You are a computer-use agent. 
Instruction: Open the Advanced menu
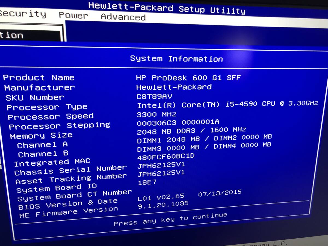pos(123,17)
